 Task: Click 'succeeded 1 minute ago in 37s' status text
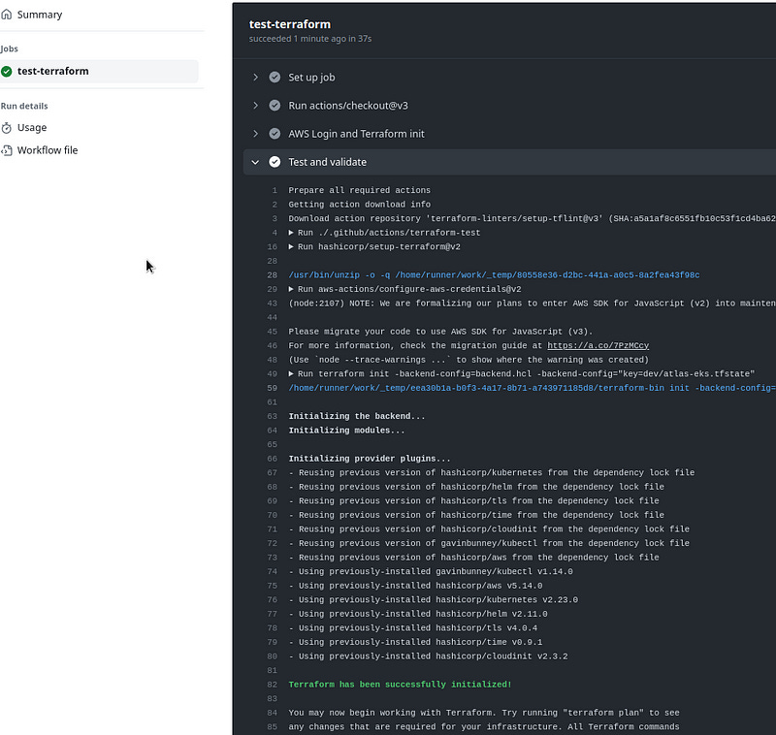tap(310, 39)
